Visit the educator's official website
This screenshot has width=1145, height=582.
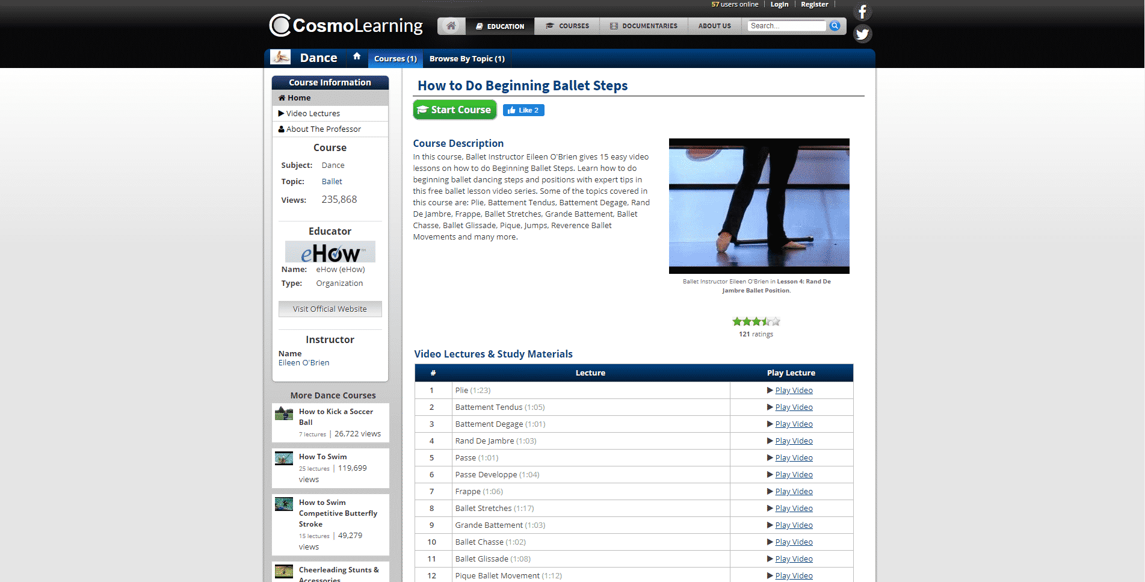(x=330, y=309)
